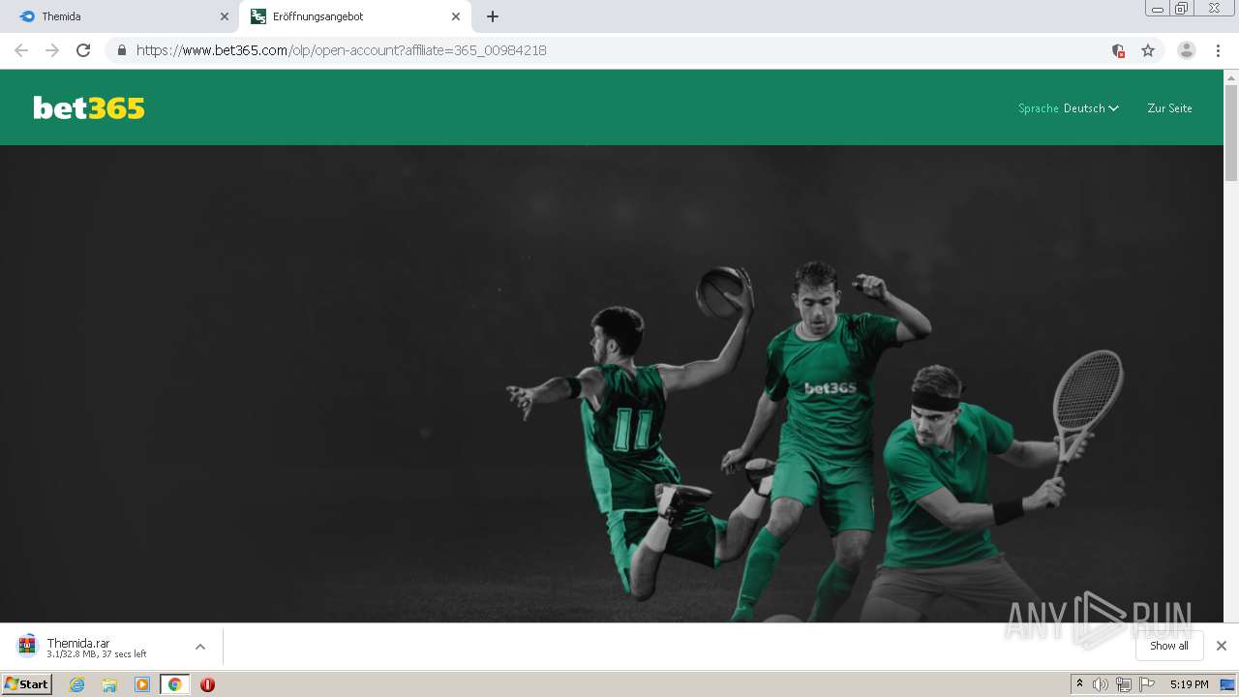This screenshot has width=1239, height=697.
Task: Click the scrollbar up arrow
Action: (1231, 76)
